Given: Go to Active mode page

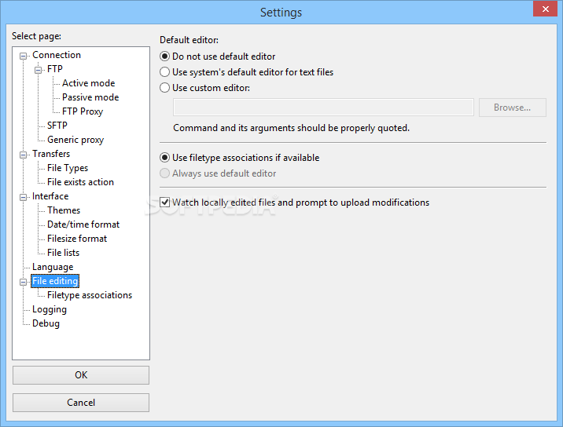Looking at the screenshot, I should coord(88,83).
